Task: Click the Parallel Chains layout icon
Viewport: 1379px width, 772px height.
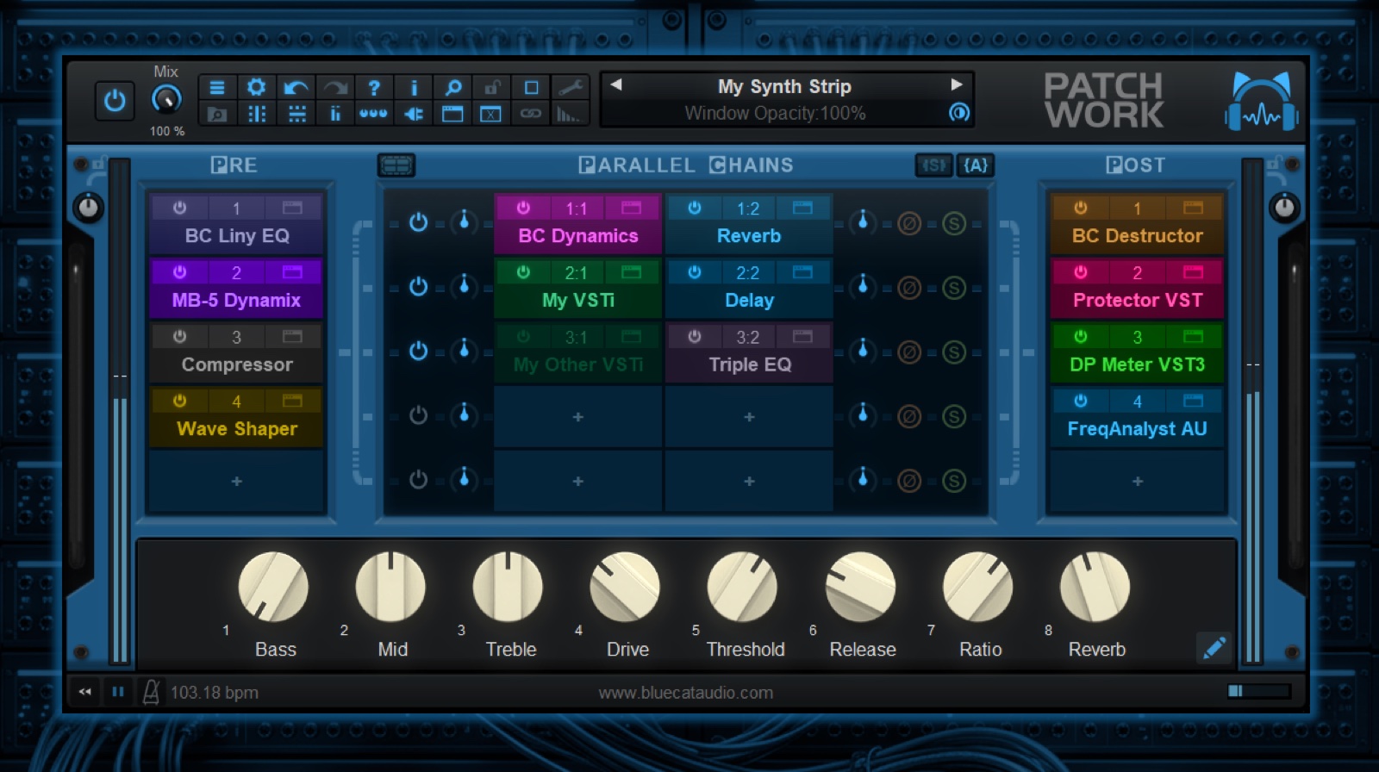Action: [396, 165]
